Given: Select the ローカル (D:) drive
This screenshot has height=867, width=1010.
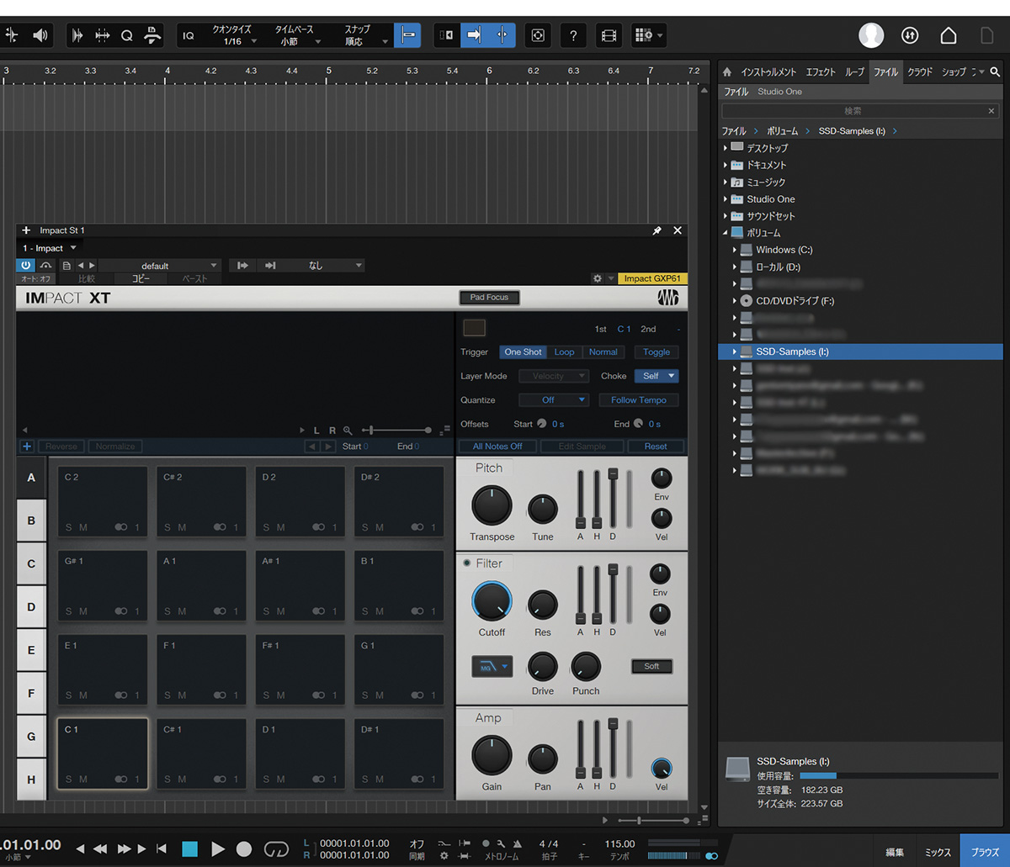Looking at the screenshot, I should click(x=778, y=267).
